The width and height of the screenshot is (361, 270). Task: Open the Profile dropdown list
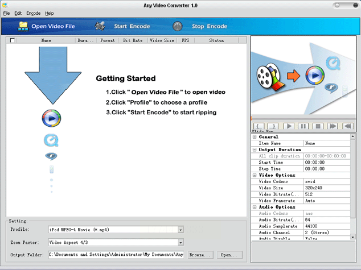pos(180,230)
